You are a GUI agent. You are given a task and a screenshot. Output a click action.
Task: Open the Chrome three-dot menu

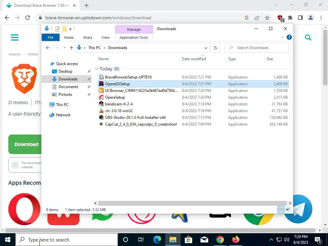321,18
